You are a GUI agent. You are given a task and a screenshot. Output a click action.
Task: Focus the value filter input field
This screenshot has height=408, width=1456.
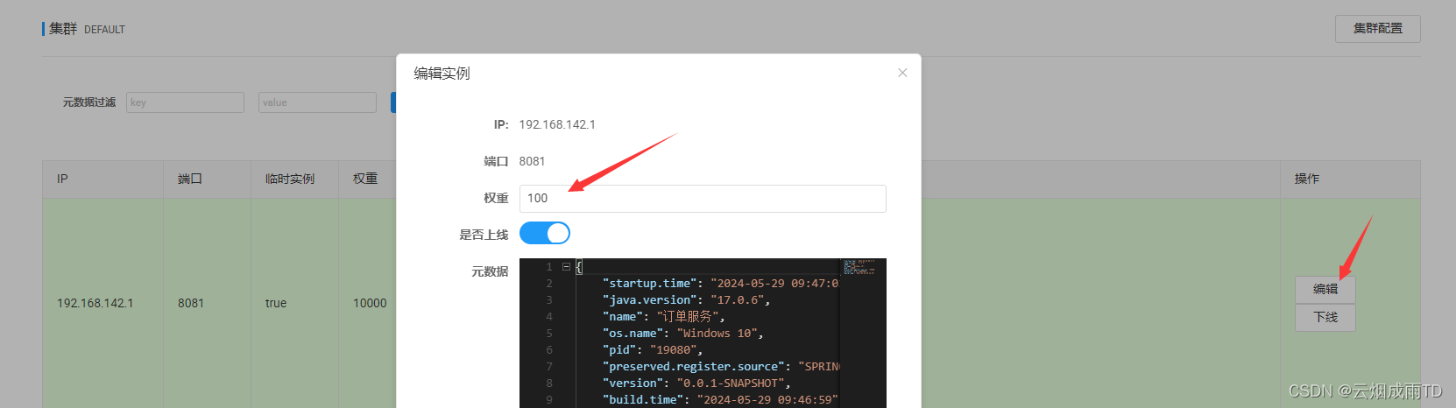click(317, 102)
